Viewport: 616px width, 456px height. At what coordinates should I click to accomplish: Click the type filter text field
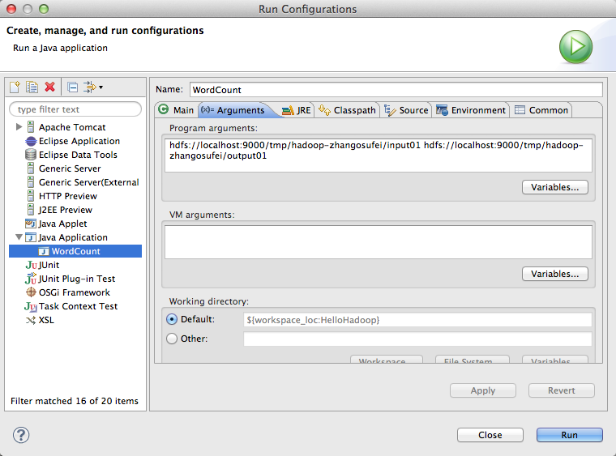point(75,109)
